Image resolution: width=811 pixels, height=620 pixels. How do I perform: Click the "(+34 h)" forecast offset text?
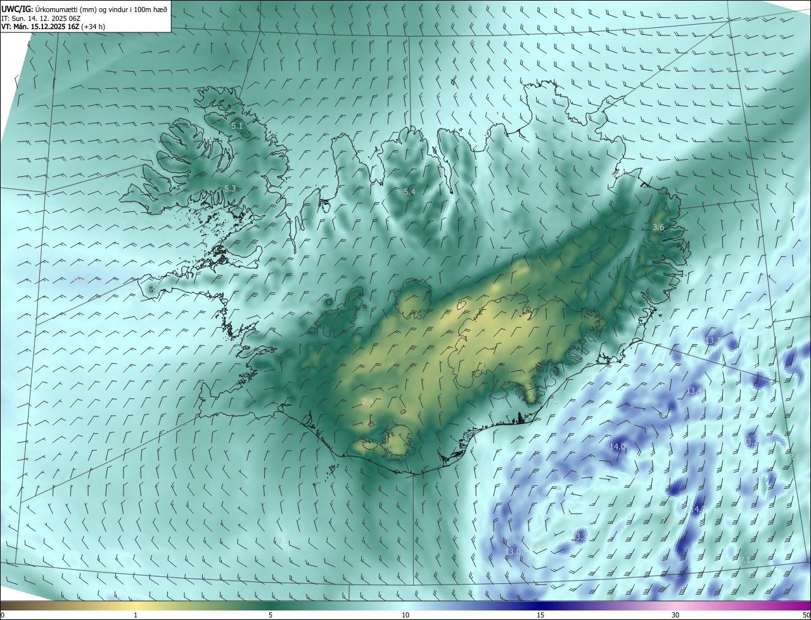click(x=93, y=27)
